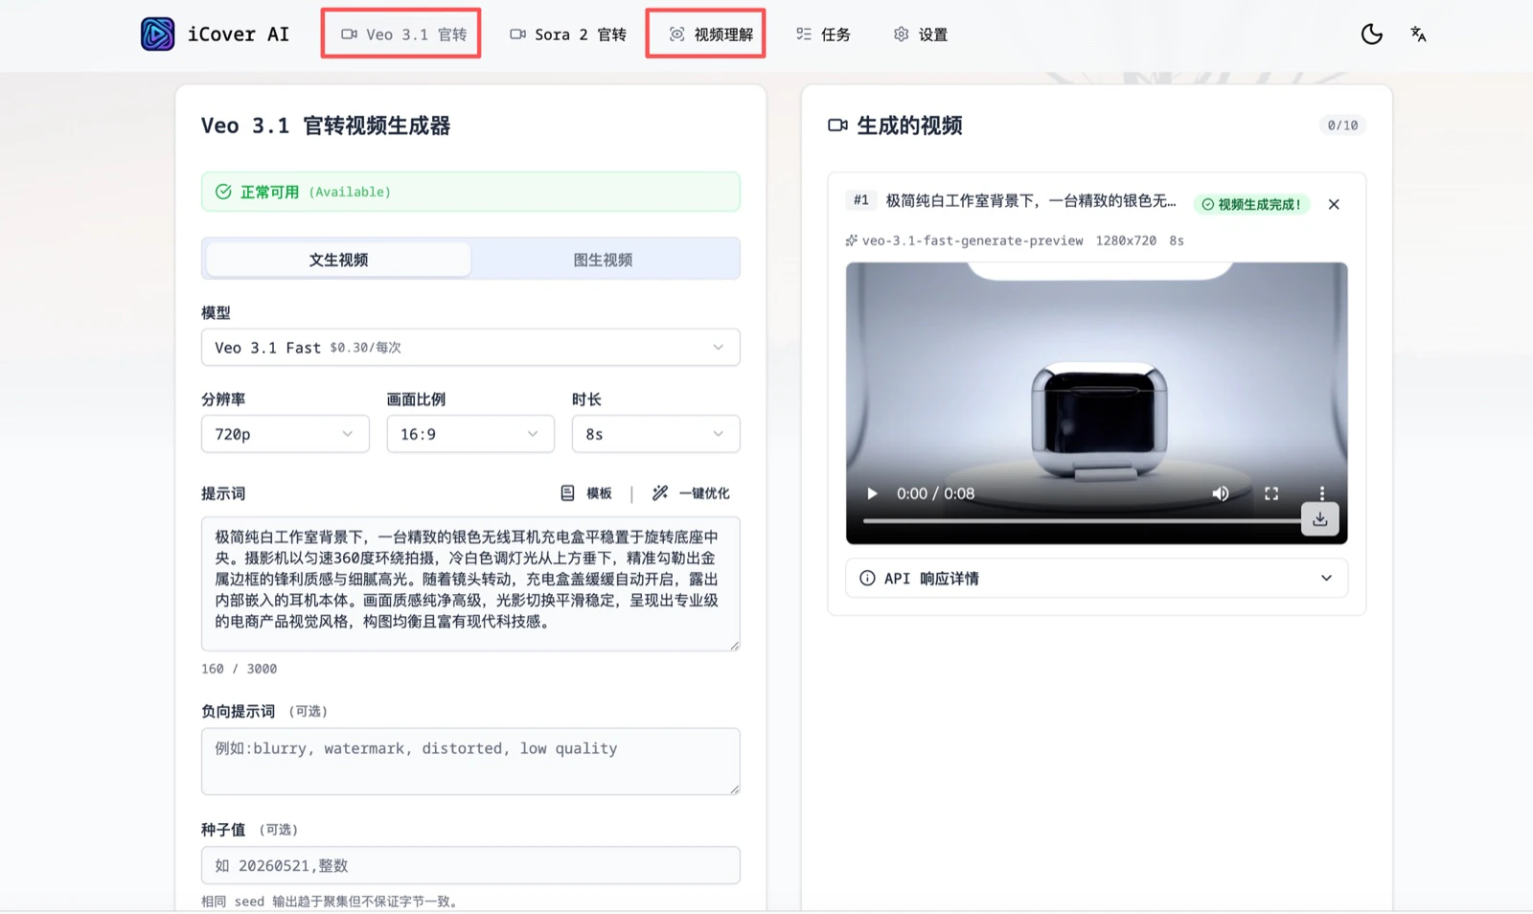
Task: Click the veo-3.1-fast-generate-preview model text
Action: 972,240
